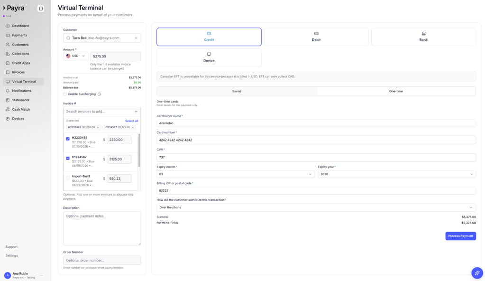This screenshot has width=485, height=281.
Task: Select the Bank payment method tab
Action: (423, 37)
